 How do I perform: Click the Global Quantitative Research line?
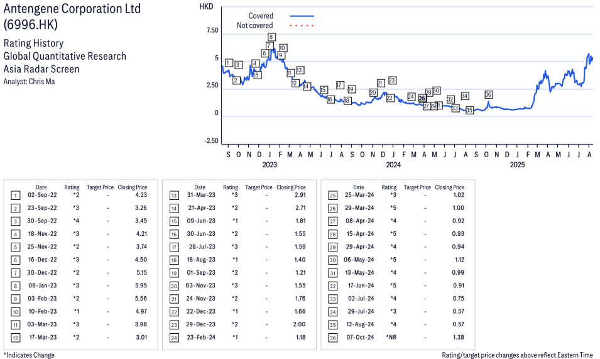(65, 56)
